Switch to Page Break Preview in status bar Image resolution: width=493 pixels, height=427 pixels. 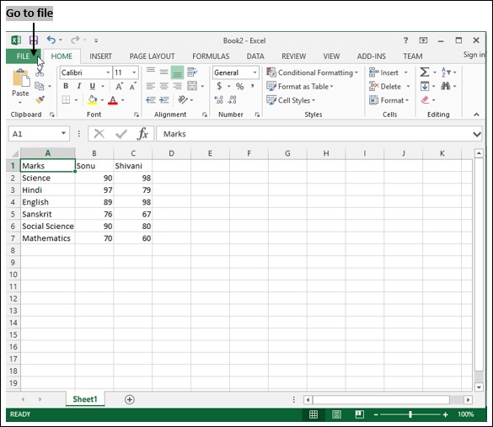pos(359,414)
